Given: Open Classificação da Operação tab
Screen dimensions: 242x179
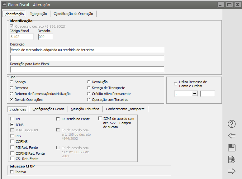Looking at the screenshot, I should 73,14.
